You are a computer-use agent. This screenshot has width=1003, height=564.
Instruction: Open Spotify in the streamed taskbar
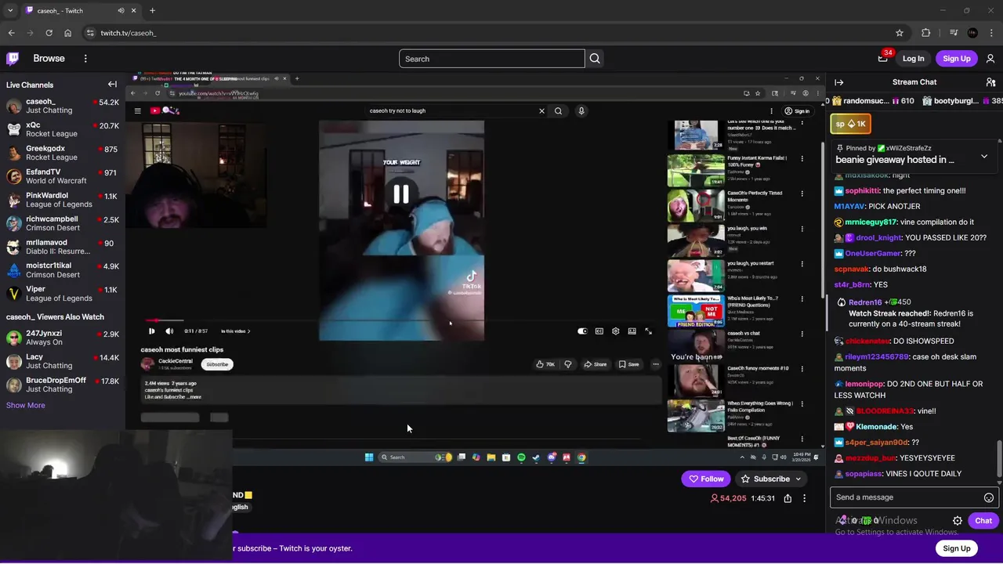point(521,457)
